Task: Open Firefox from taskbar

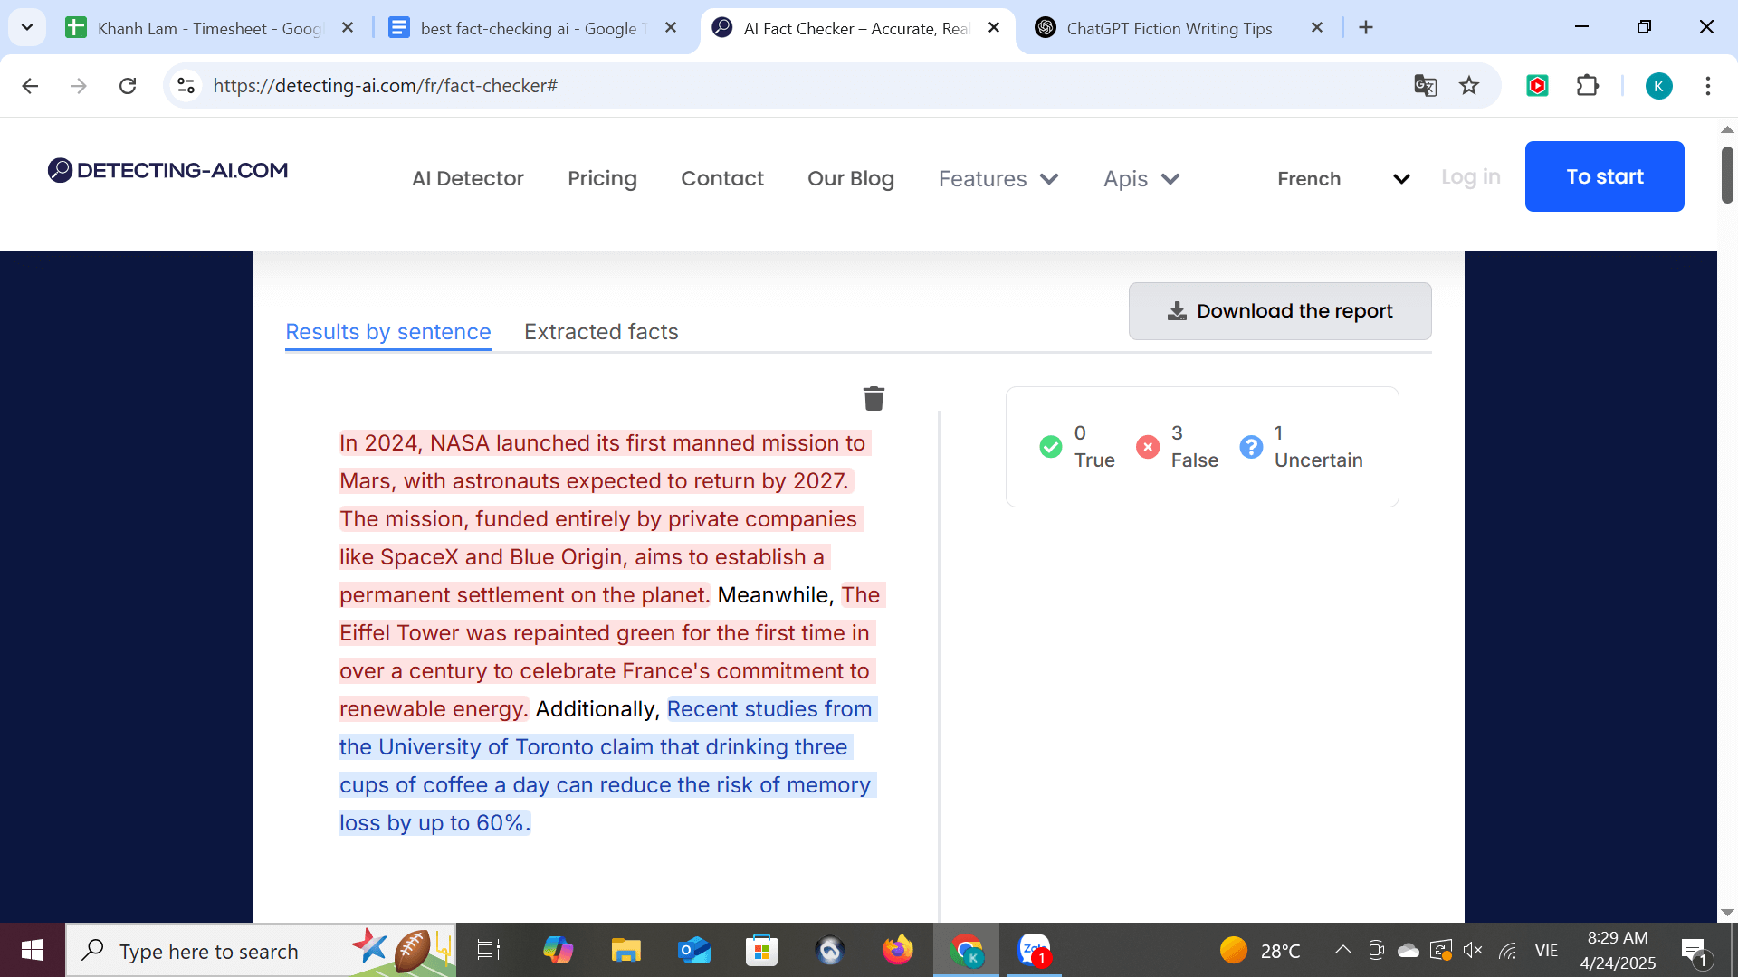Action: (898, 951)
